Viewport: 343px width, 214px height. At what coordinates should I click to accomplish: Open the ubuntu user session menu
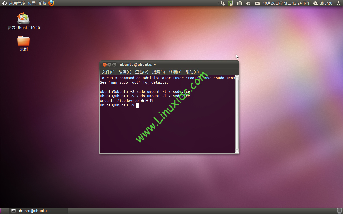tap(323, 3)
